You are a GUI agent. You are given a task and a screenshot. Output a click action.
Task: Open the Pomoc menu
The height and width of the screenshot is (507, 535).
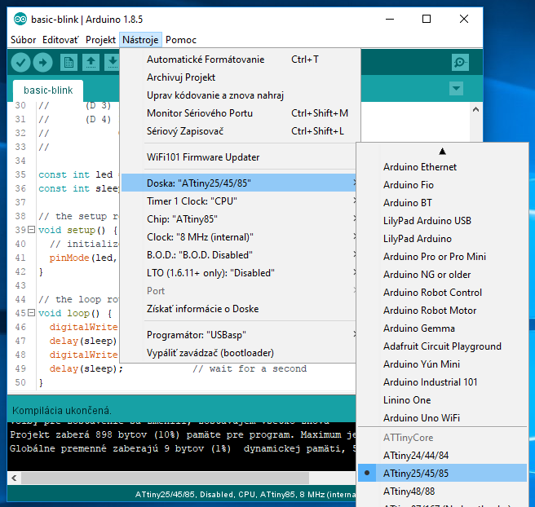pos(181,40)
